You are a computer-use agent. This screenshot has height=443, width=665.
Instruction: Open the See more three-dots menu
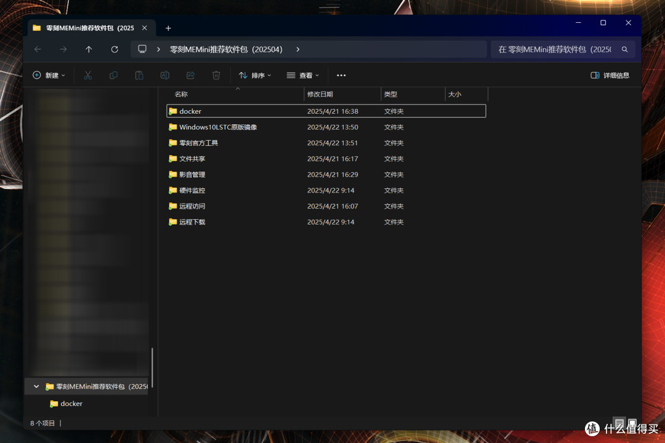341,76
